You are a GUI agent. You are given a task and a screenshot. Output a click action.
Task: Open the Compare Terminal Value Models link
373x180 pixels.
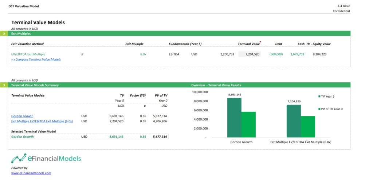click(36, 60)
